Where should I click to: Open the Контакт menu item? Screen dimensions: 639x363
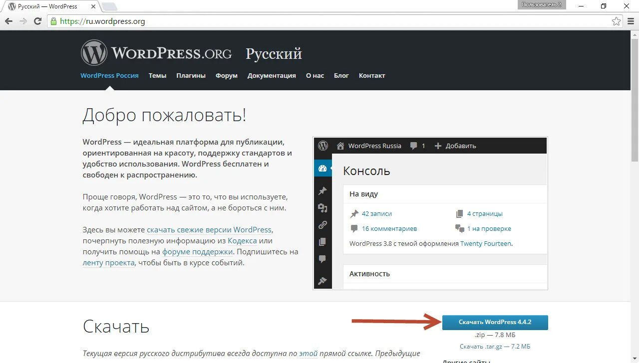(372, 76)
